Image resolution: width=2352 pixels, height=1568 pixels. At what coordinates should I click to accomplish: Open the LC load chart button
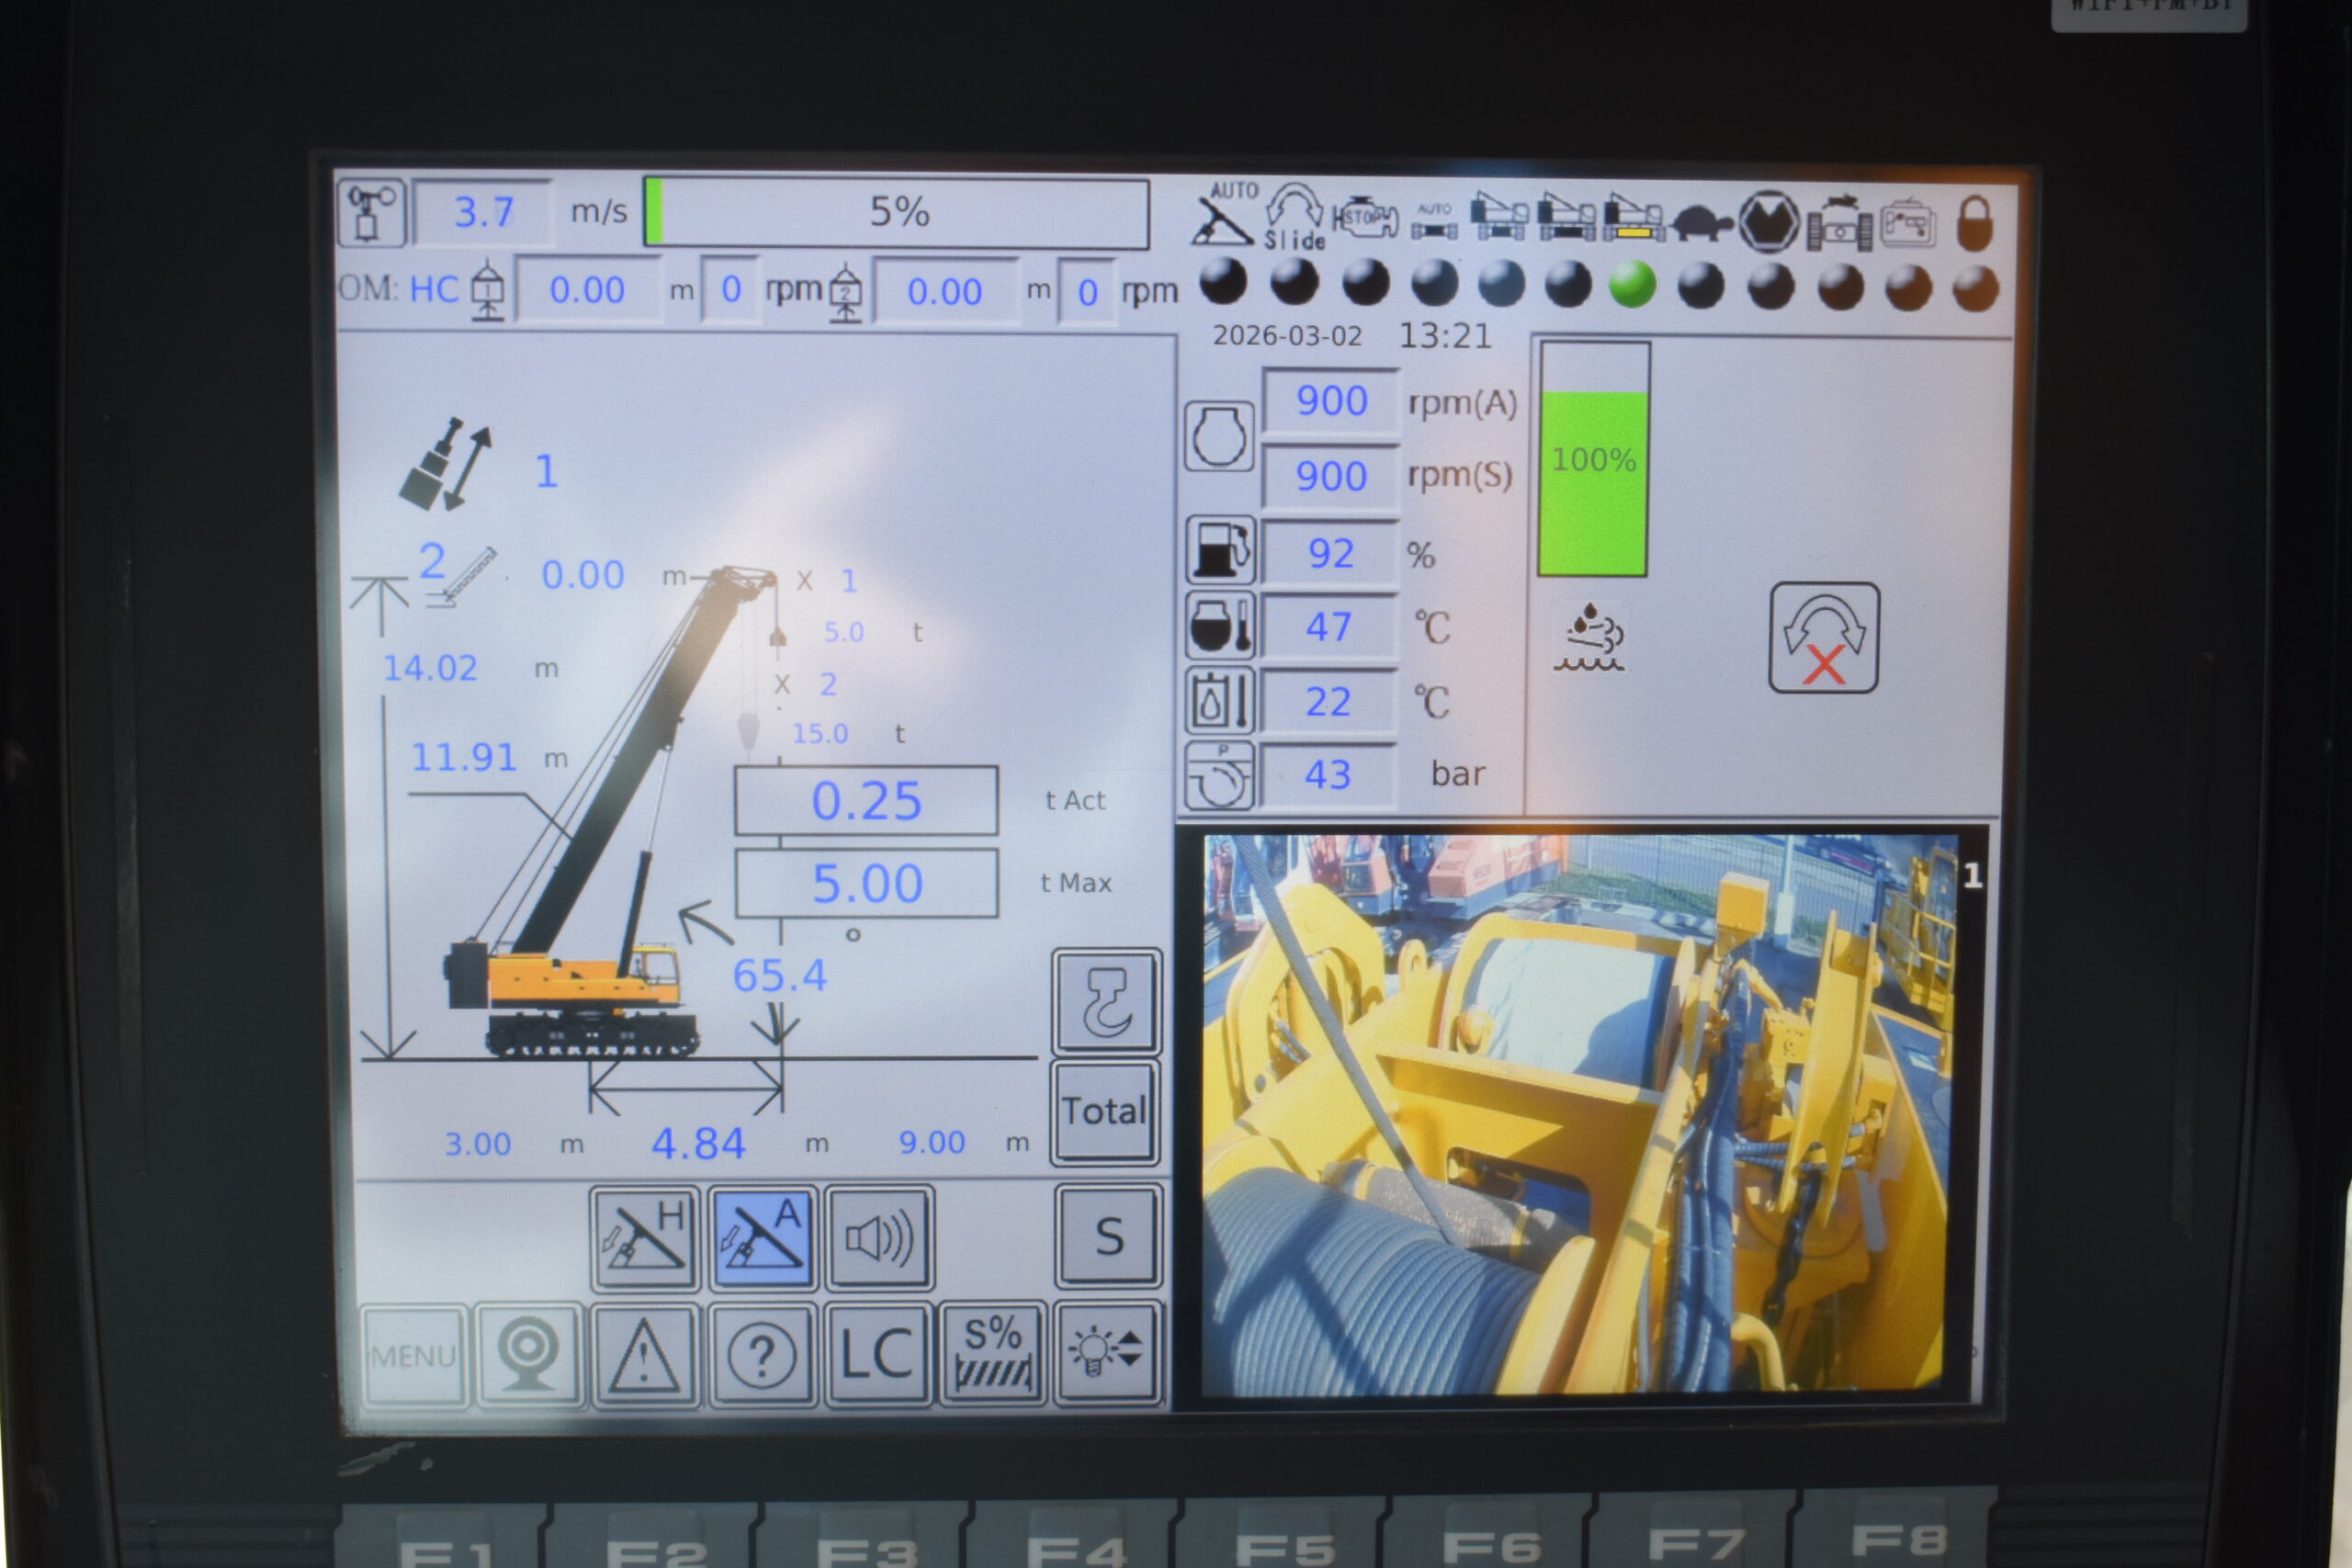(877, 1355)
